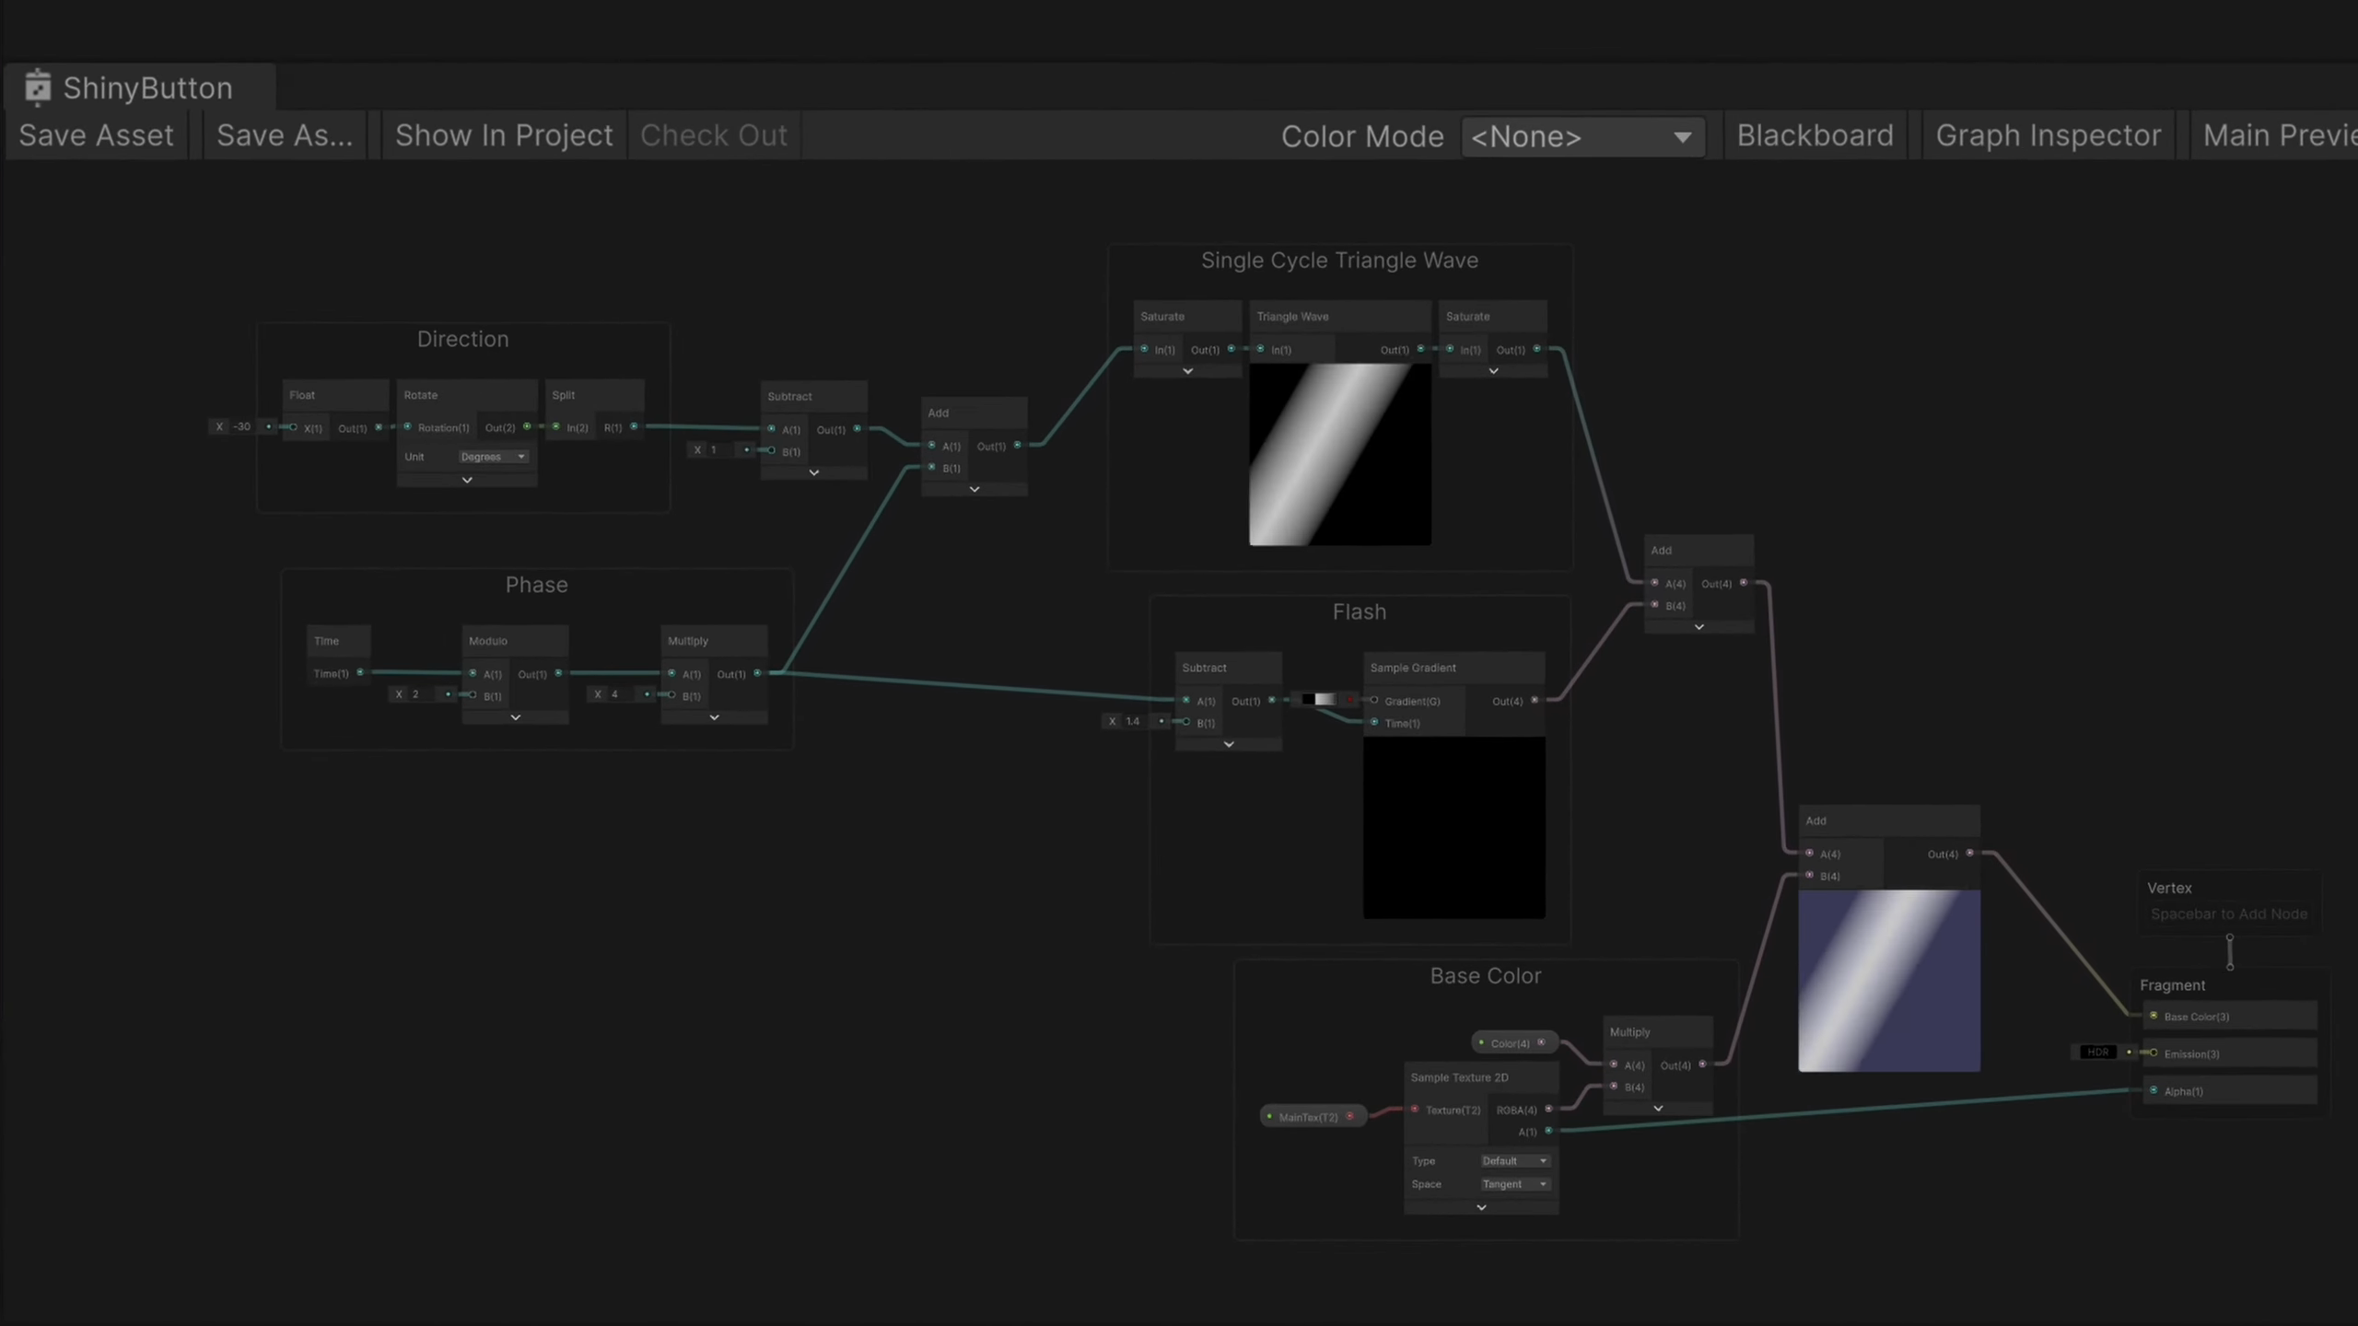Open Rotate node Unit Degrees dropdown
Viewport: 2358px width, 1326px height.
493,457
